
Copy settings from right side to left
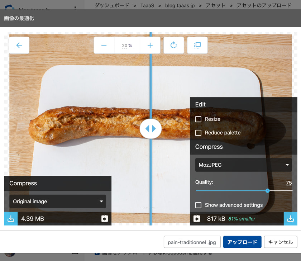click(x=197, y=218)
